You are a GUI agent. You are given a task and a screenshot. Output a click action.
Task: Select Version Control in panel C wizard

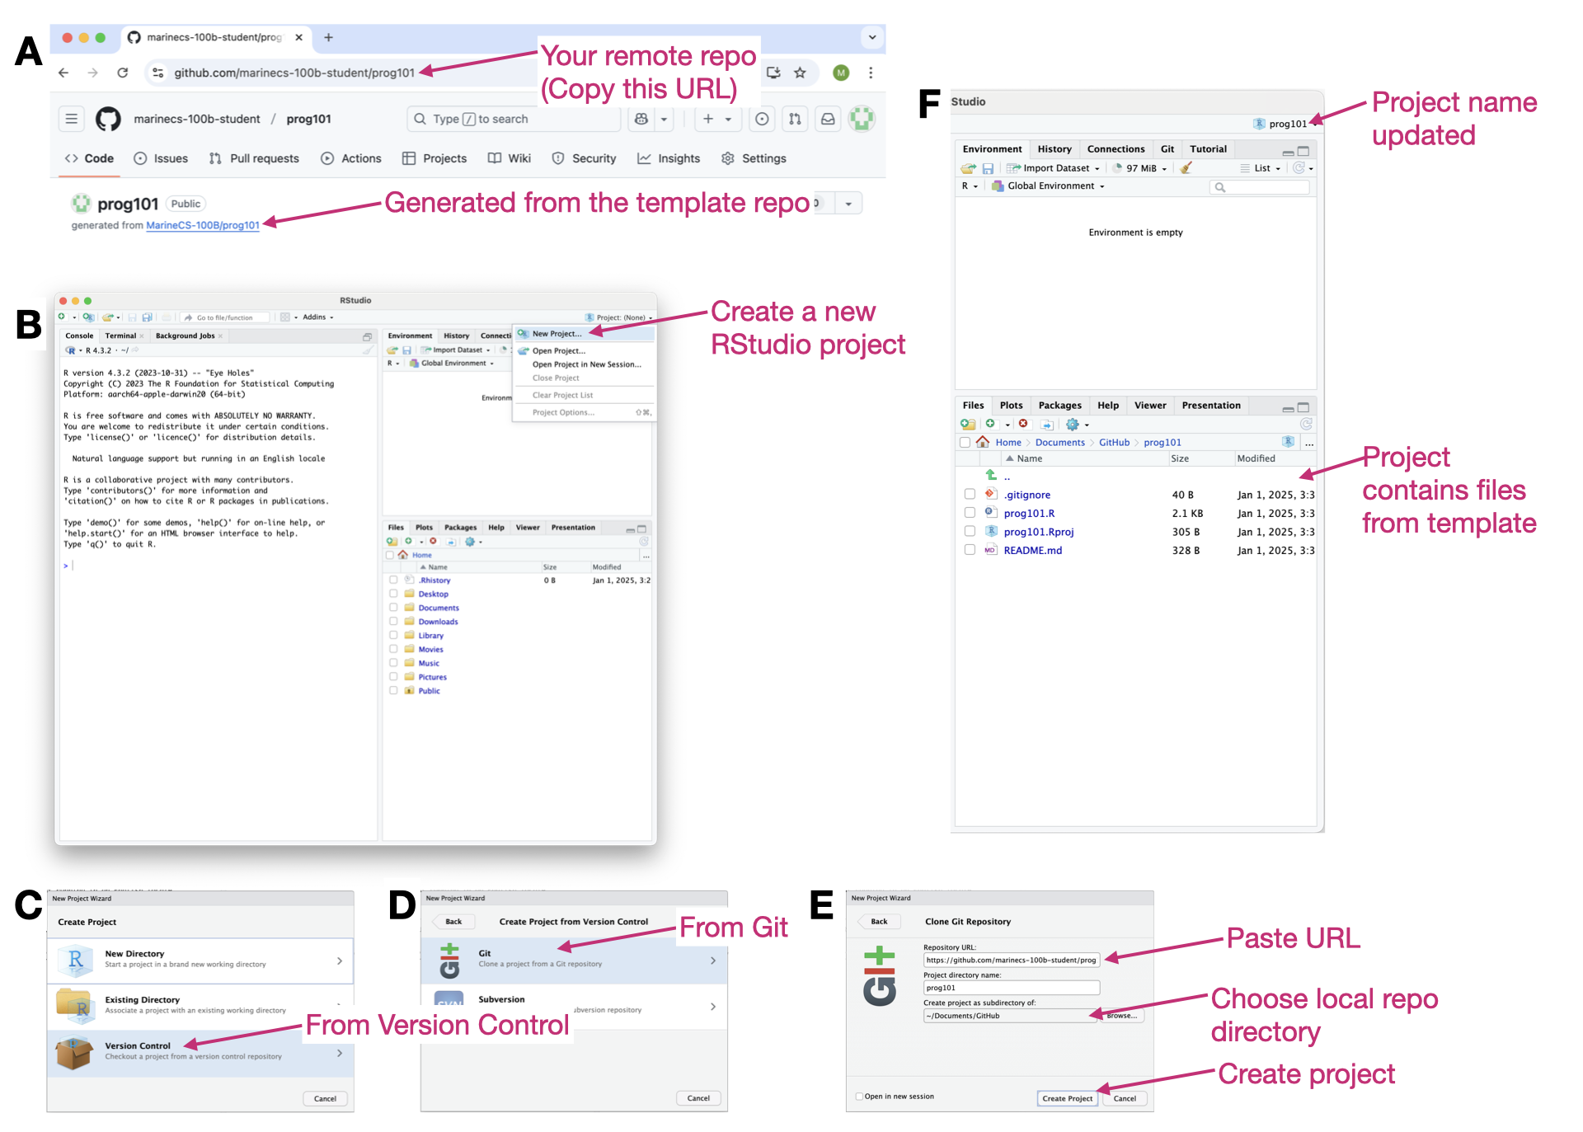click(x=200, y=1053)
